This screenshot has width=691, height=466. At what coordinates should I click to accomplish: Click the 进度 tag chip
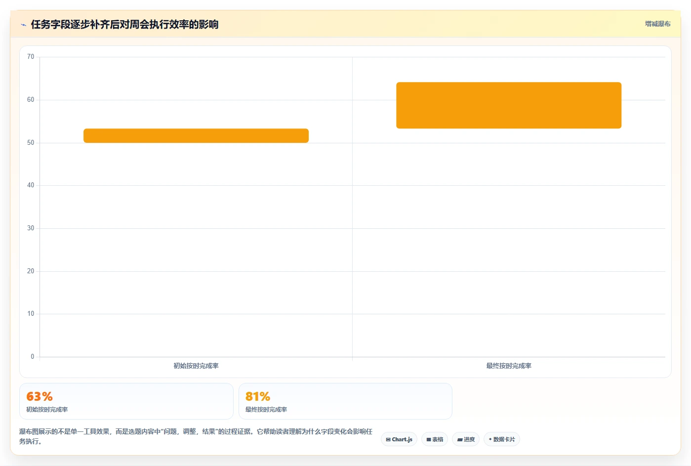(466, 439)
